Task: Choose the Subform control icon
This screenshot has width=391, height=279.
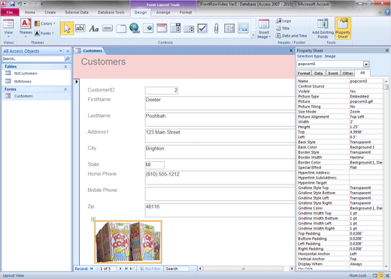Action: (229, 28)
